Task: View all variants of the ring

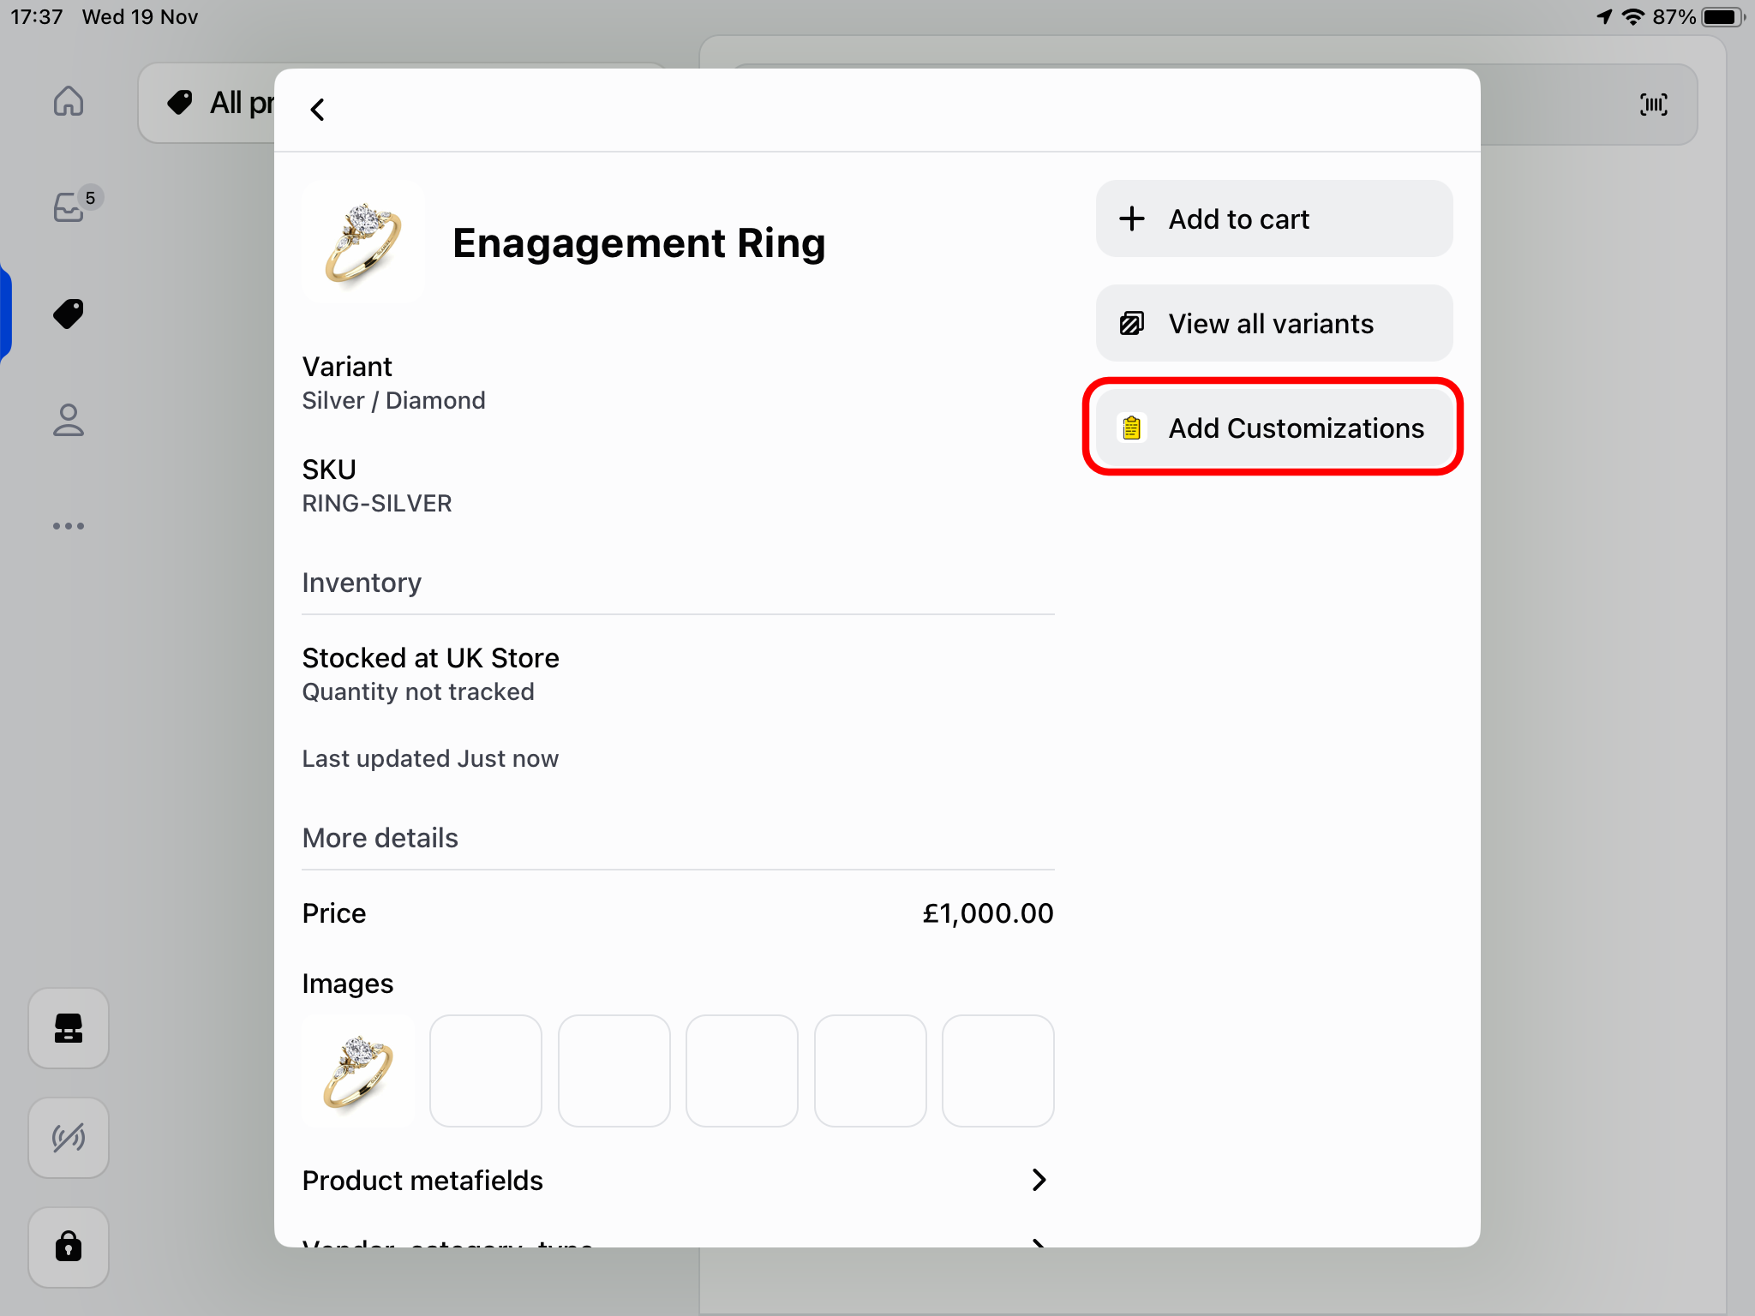Action: [x=1273, y=323]
